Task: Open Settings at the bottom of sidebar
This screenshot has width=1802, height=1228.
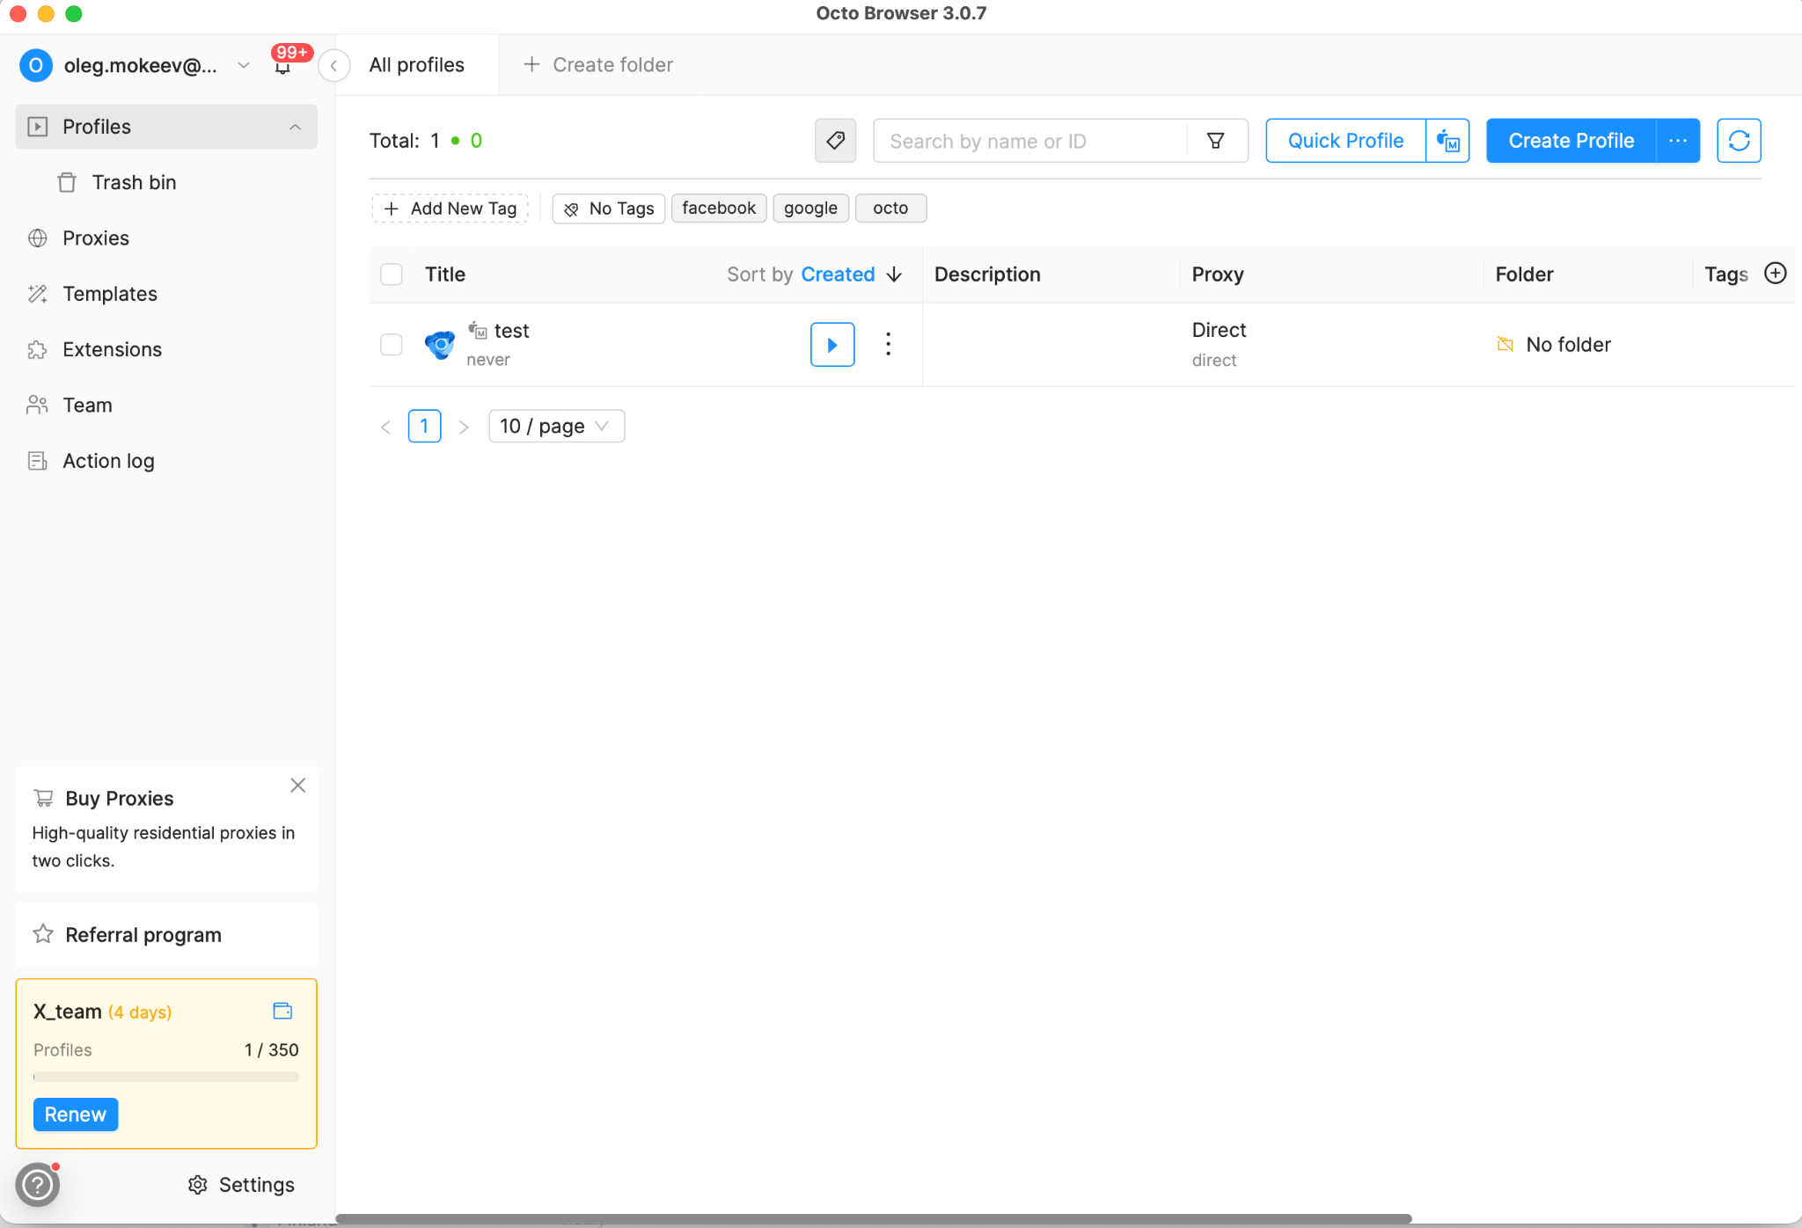Action: pyautogui.click(x=242, y=1185)
